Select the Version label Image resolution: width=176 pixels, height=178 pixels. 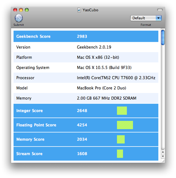(23, 47)
